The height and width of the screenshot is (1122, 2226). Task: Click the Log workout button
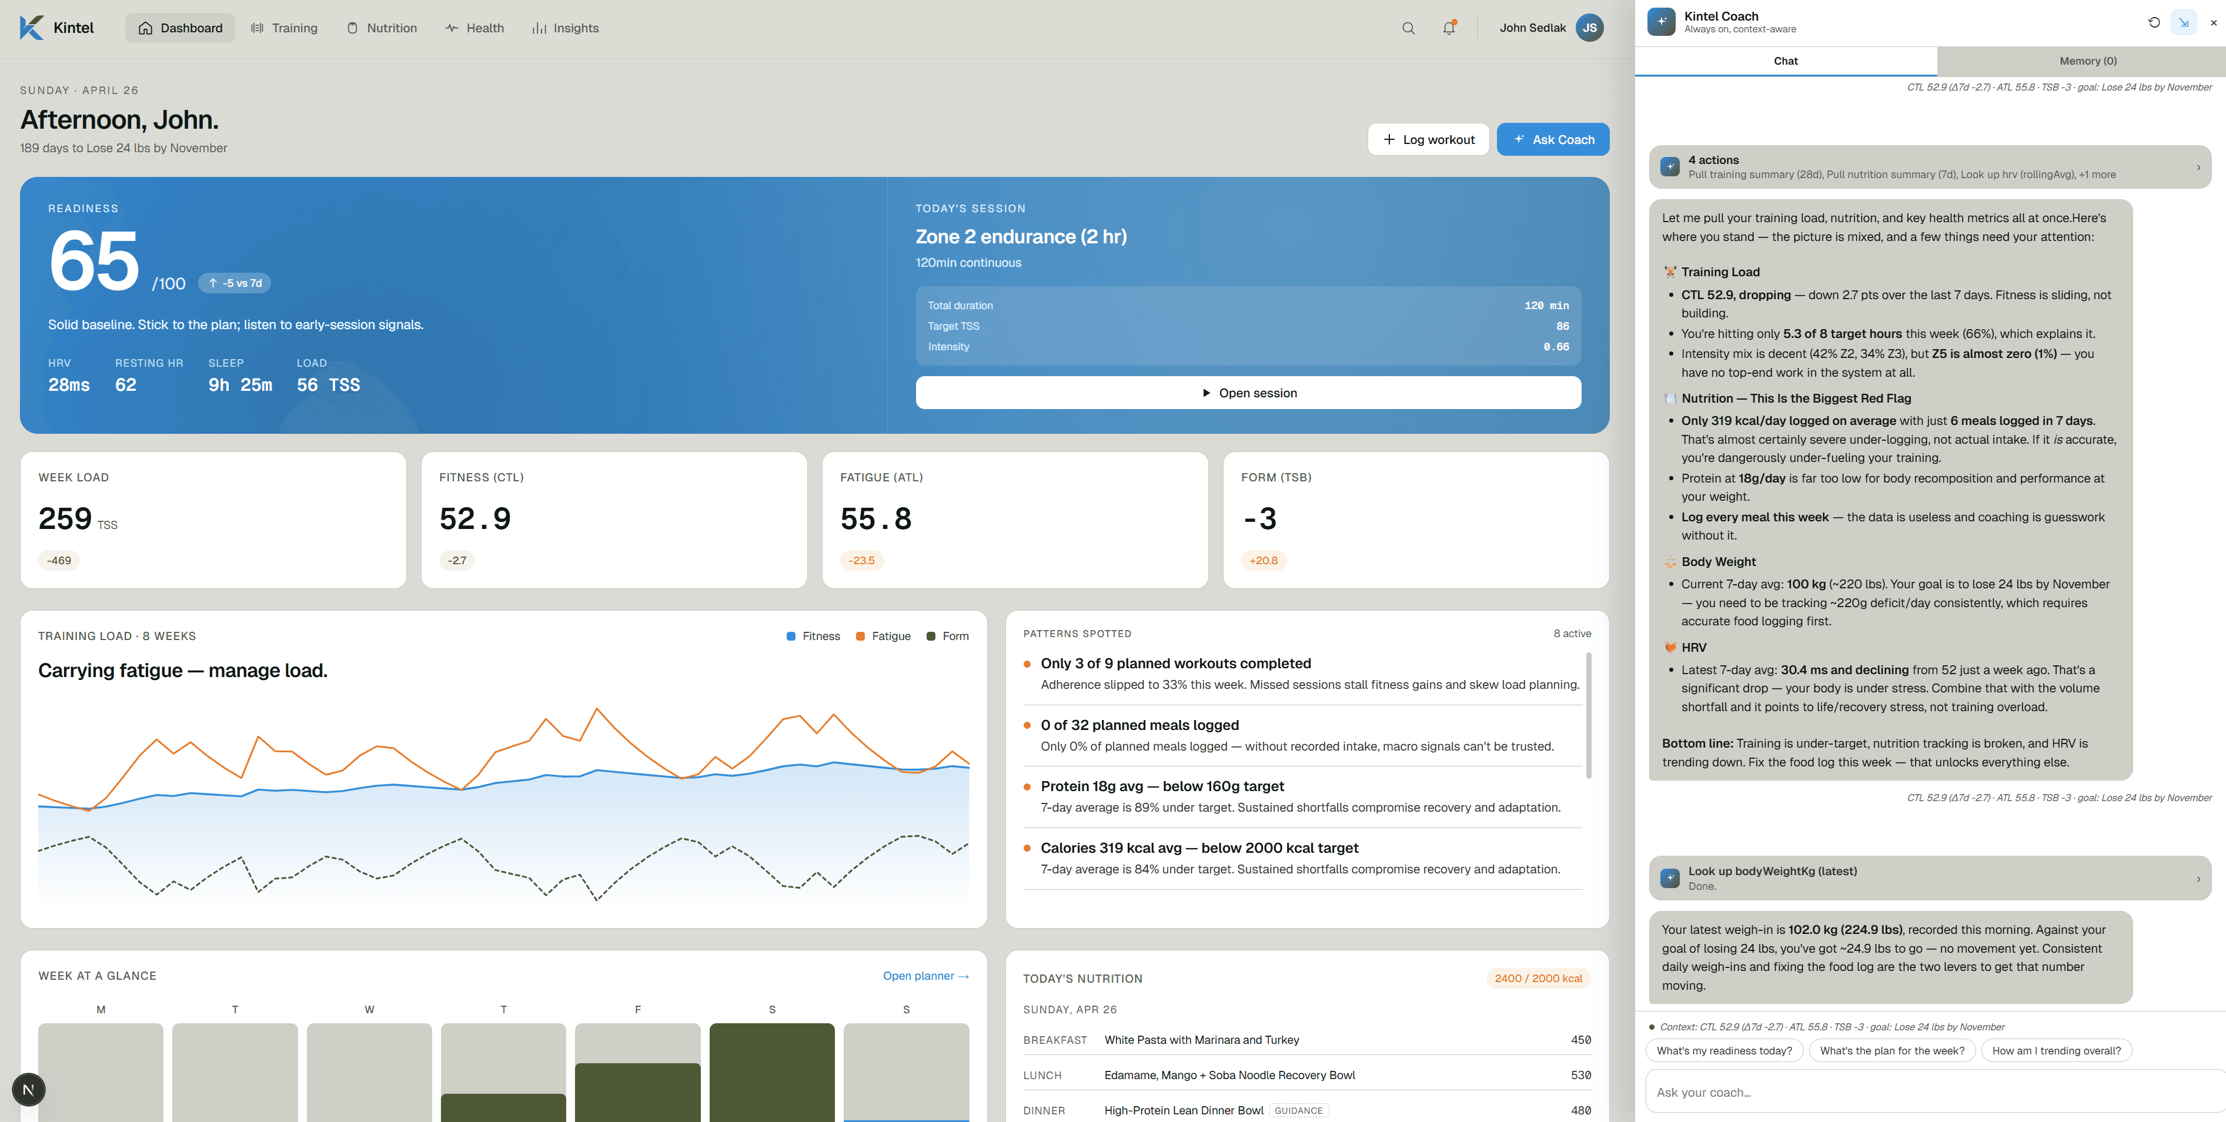[1428, 139]
